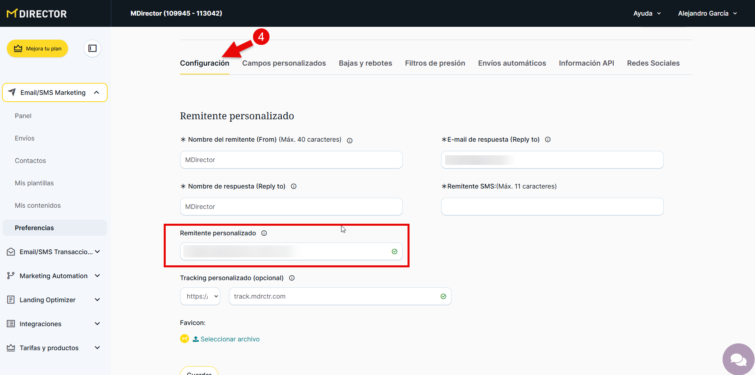Click info icon beside Nombre del remitente

pos(349,140)
